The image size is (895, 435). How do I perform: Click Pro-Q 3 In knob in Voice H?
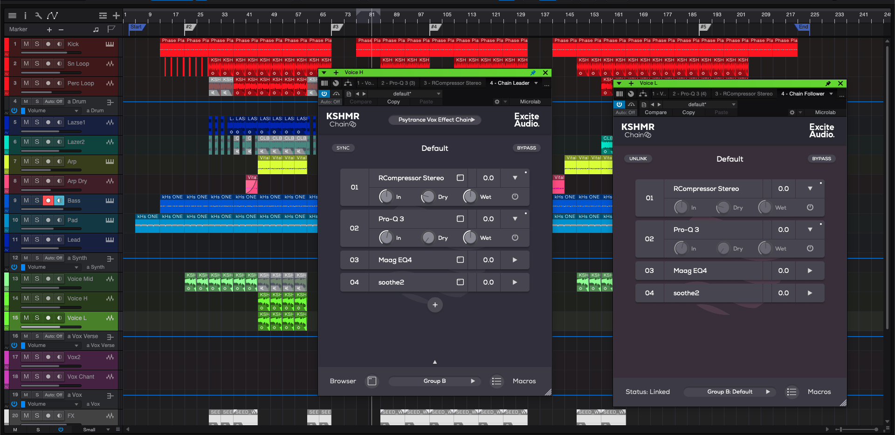point(386,238)
